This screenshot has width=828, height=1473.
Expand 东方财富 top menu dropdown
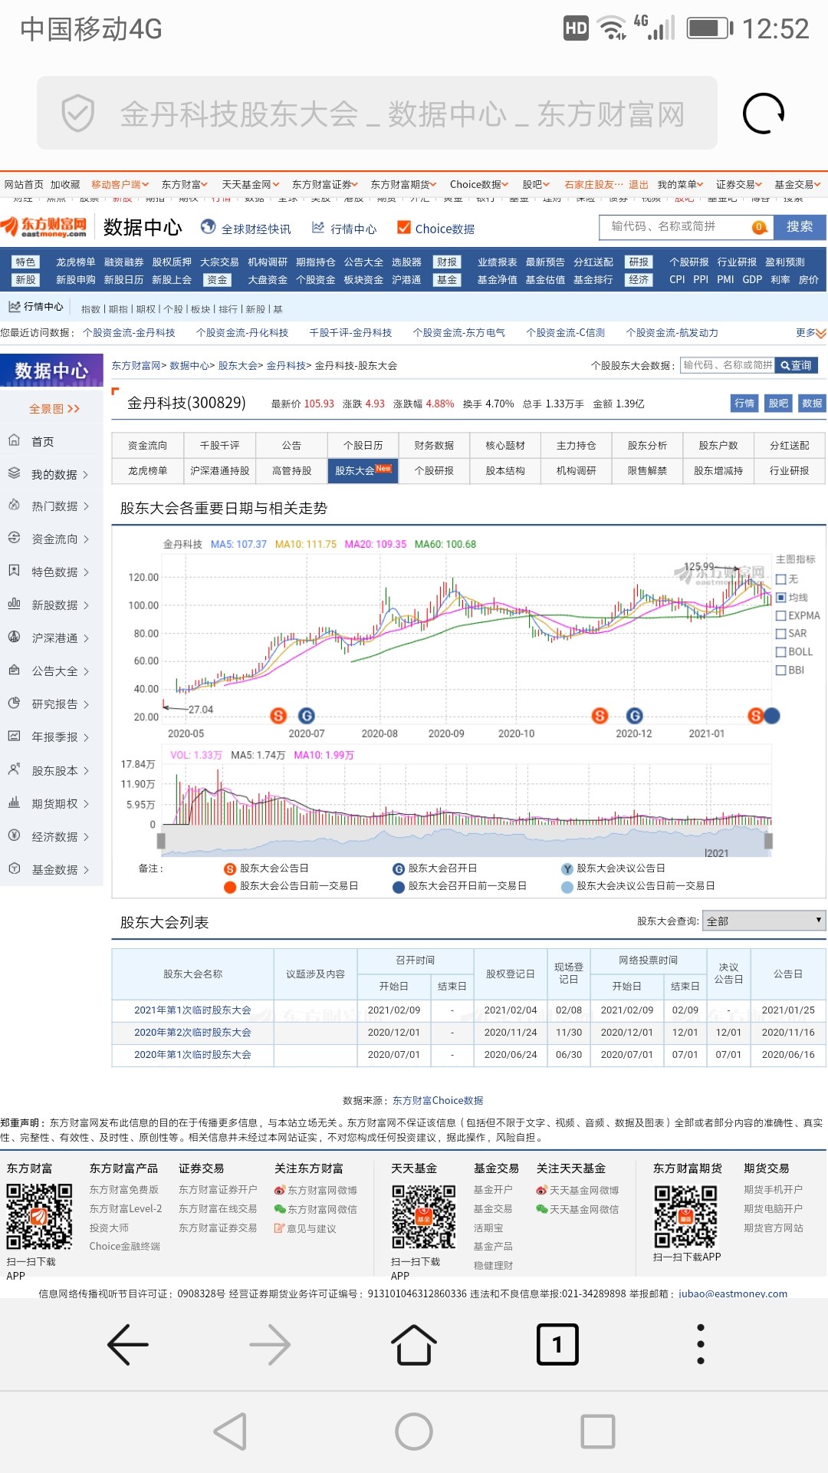click(x=185, y=184)
